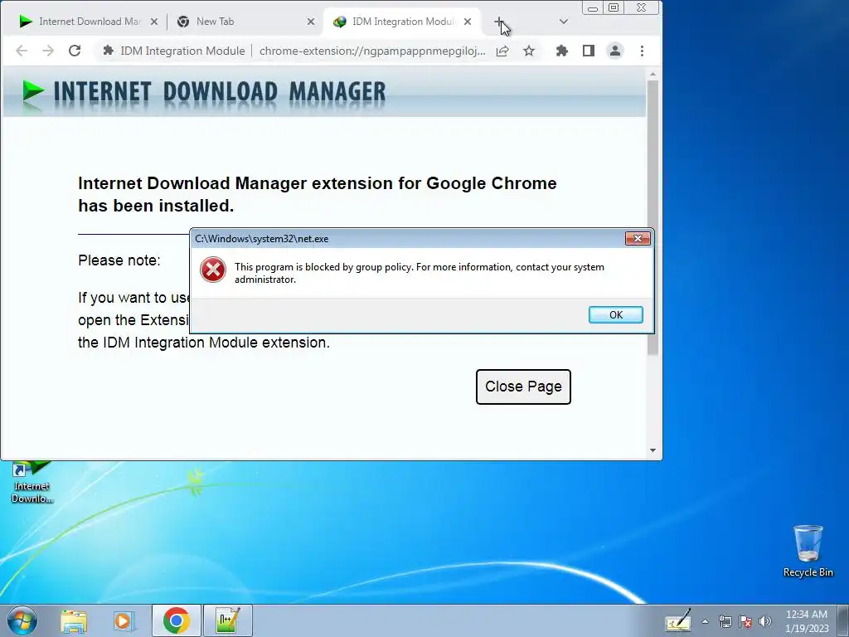The height and width of the screenshot is (637, 849).
Task: Open a new Chrome tab
Action: coord(498,22)
